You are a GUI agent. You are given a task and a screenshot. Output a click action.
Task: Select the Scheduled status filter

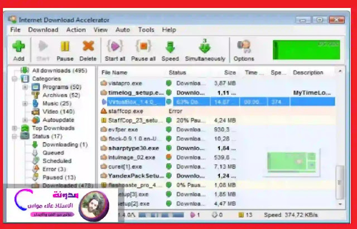57,161
